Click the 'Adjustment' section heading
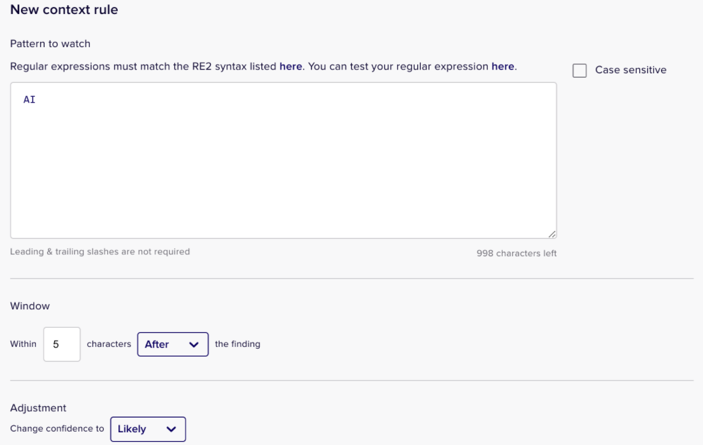Viewport: 703px width, 445px height. tap(38, 408)
